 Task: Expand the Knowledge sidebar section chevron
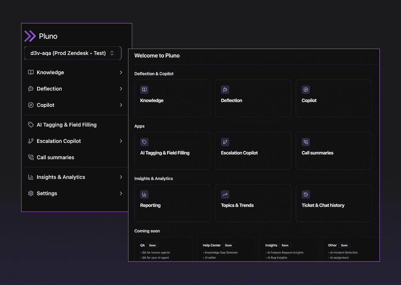[x=121, y=72]
